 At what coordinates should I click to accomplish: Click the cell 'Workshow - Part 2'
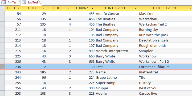coord(165,61)
